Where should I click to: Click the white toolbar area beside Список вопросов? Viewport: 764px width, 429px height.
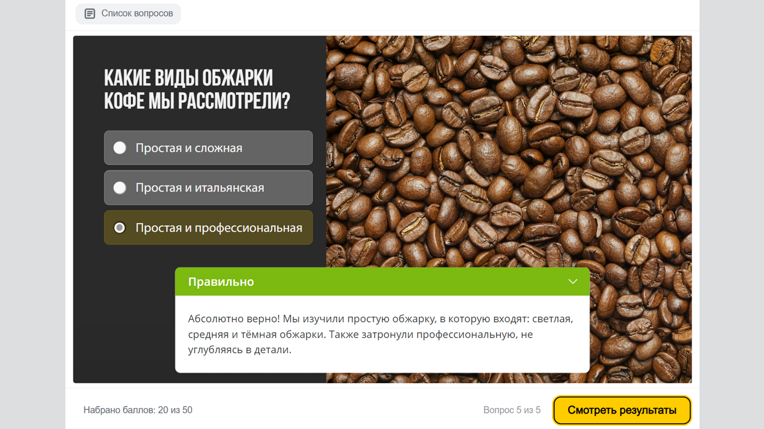pos(437,15)
